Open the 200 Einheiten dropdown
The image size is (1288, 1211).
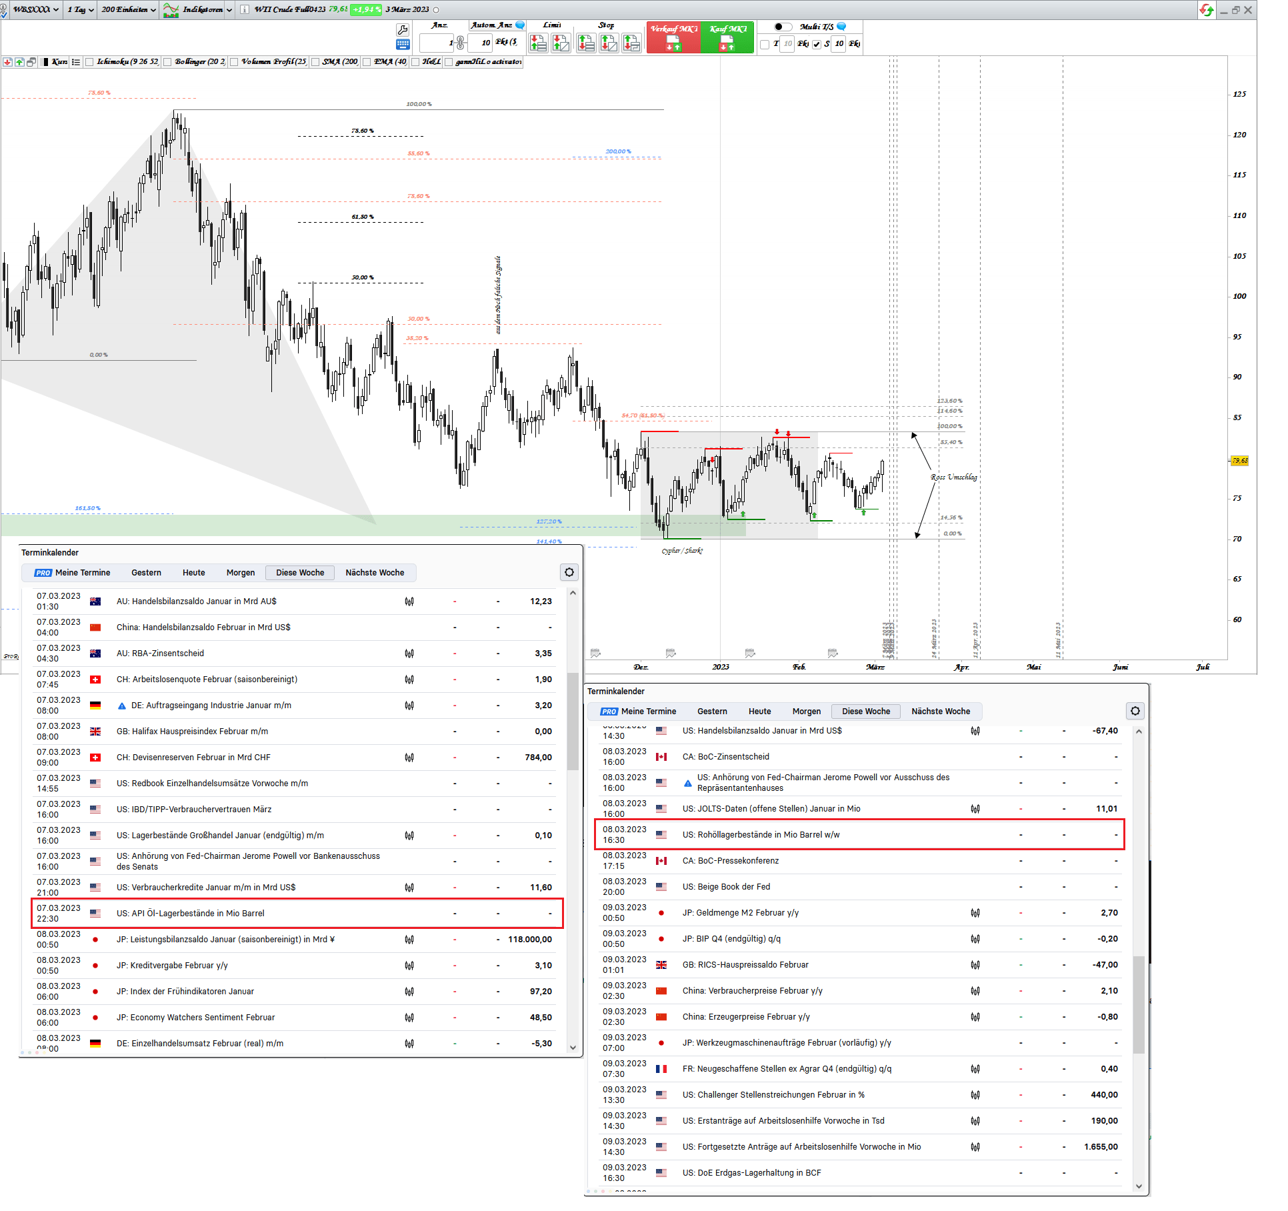129,10
